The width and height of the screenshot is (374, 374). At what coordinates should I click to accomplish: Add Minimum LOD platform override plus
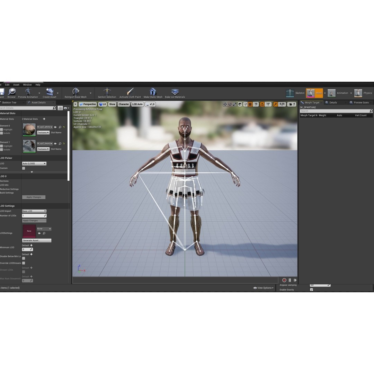pos(31,245)
